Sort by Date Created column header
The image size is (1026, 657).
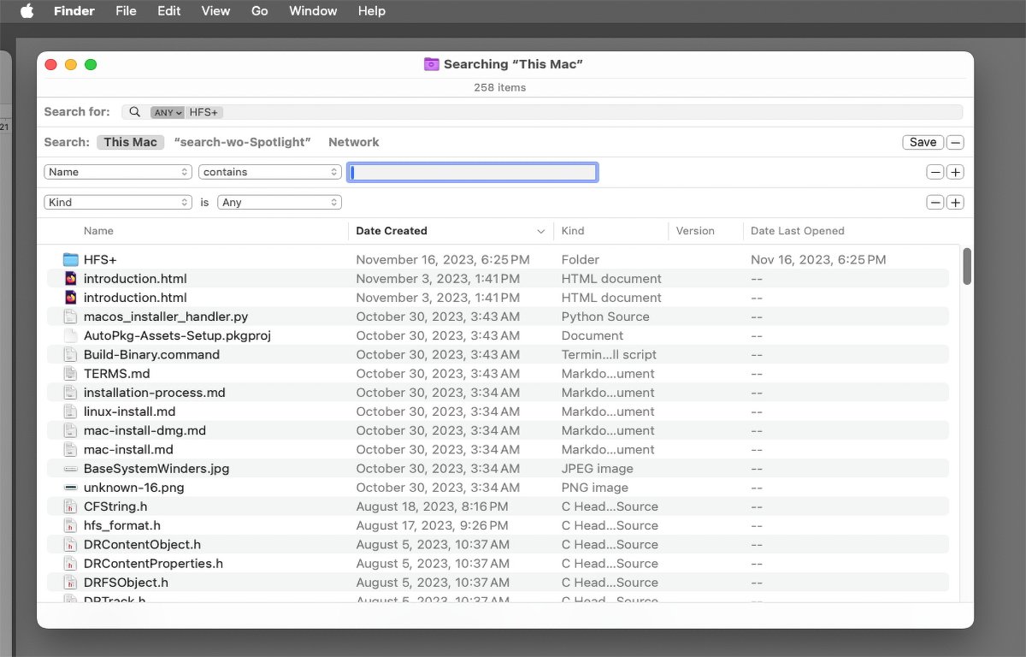392,231
